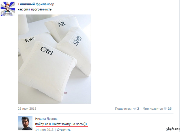
Task: Reply to the comment via Ответить
Action: [64, 130]
